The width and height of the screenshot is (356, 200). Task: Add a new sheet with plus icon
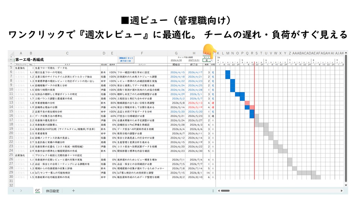click(x=73, y=191)
